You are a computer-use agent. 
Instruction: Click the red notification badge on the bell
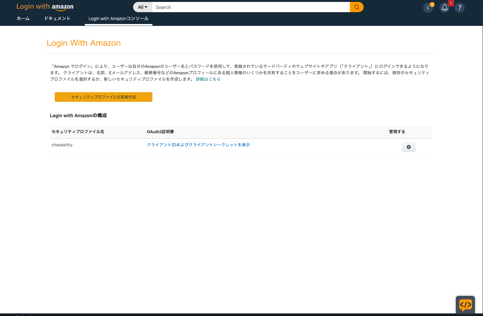click(x=451, y=3)
